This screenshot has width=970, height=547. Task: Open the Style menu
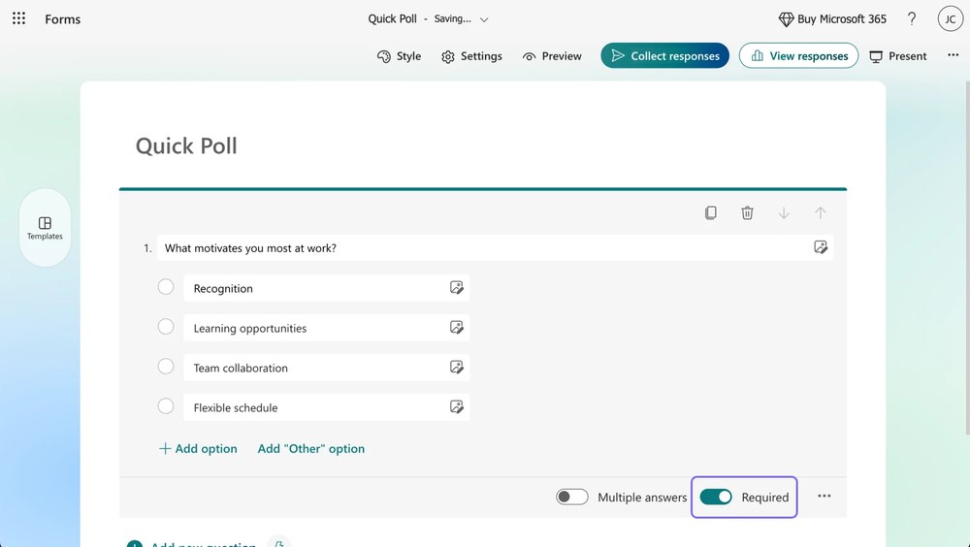tap(399, 56)
